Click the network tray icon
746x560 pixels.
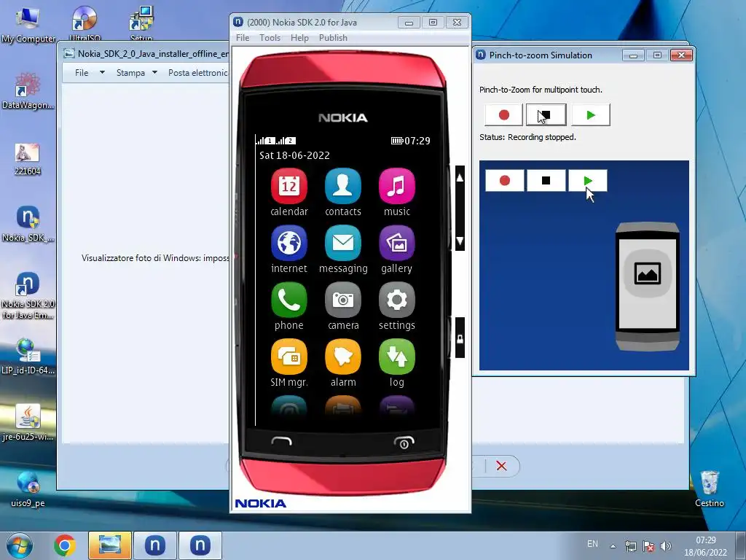[x=631, y=546]
